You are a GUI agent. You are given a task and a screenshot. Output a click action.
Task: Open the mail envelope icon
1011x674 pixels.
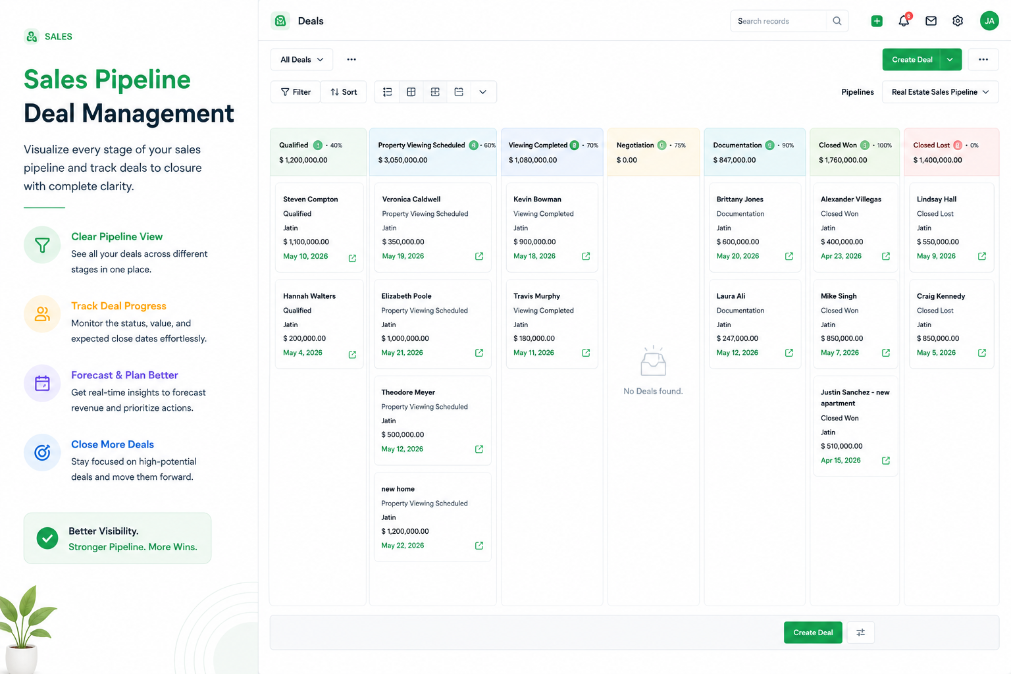tap(931, 21)
